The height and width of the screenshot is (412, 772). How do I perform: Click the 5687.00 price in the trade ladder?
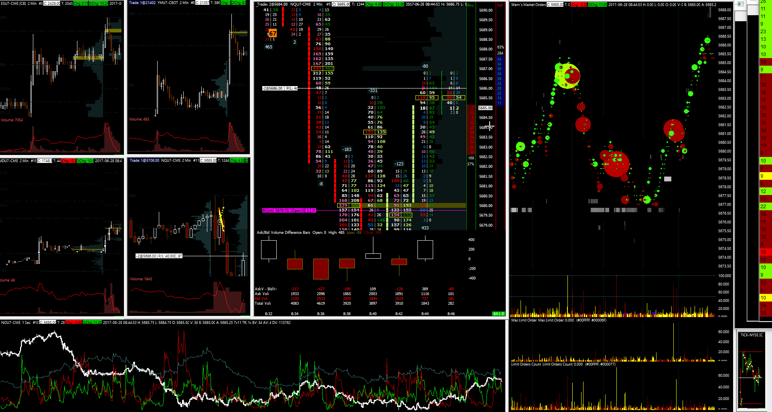486,69
